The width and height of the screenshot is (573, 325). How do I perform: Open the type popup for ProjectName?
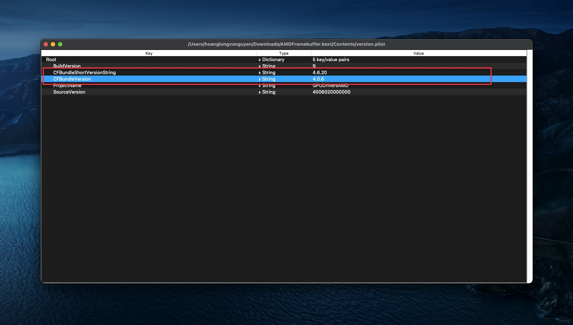click(x=260, y=86)
